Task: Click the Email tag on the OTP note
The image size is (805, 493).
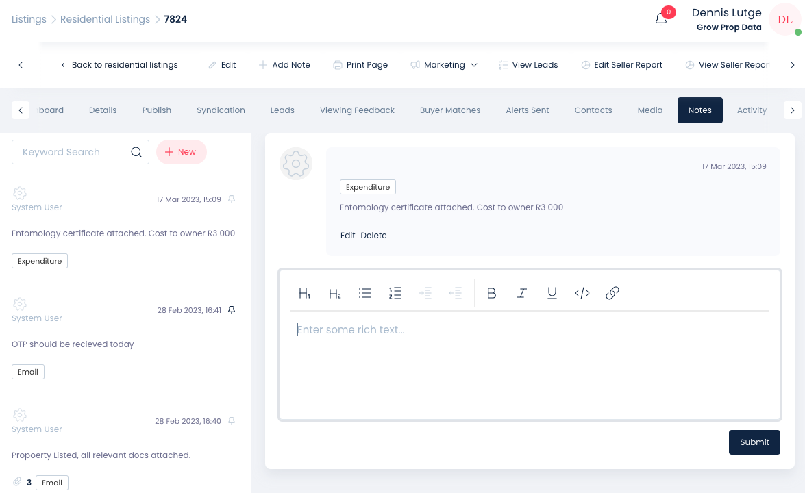Action: (27, 371)
